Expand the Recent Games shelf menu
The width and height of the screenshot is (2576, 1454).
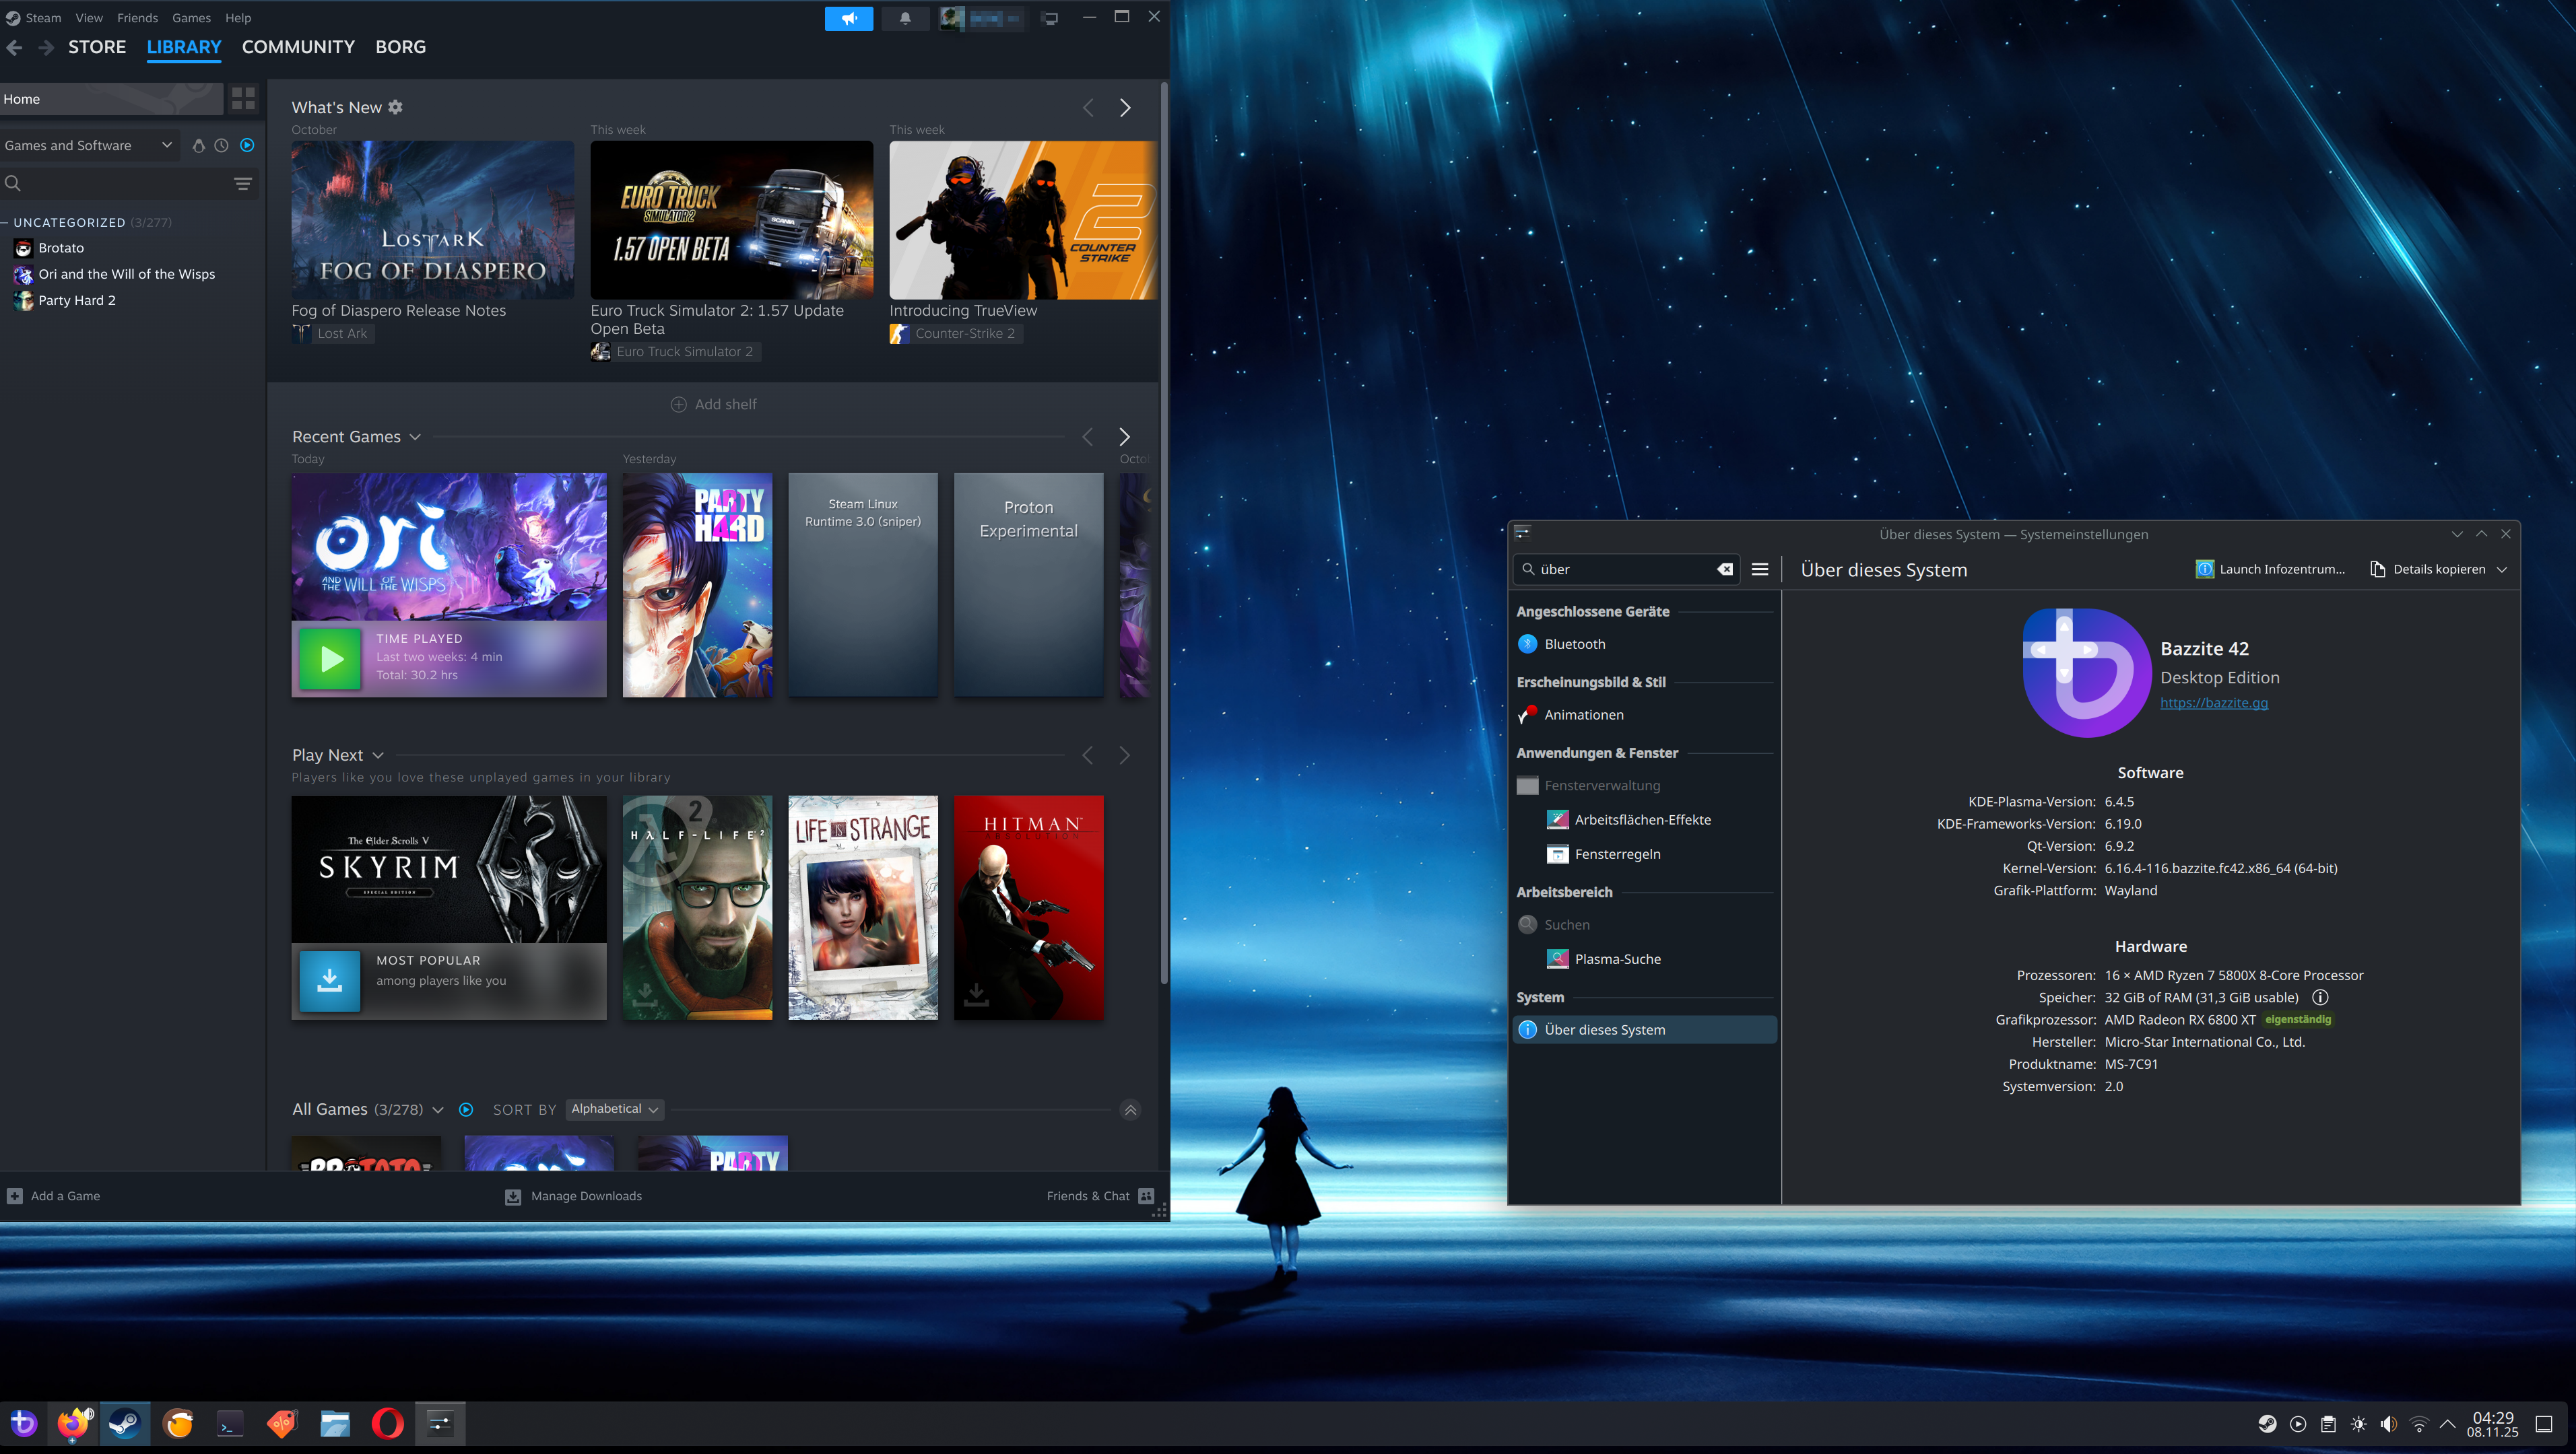click(415, 437)
